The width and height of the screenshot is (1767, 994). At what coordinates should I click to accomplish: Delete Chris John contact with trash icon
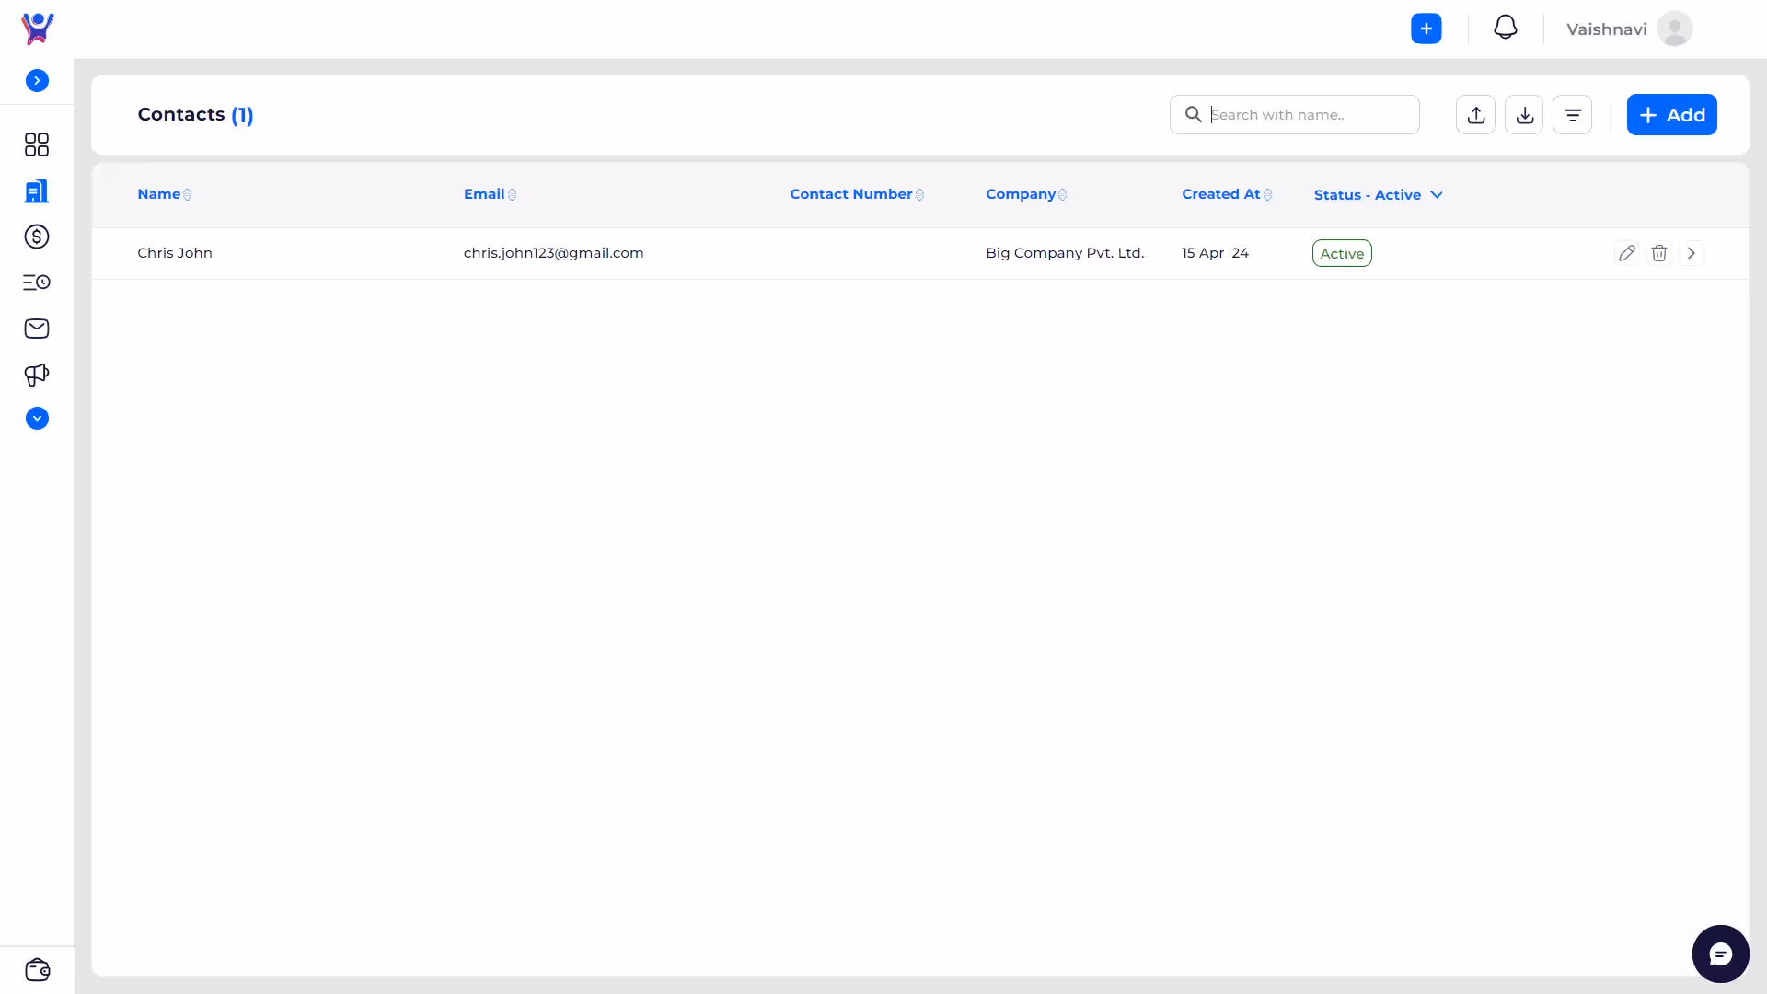coord(1659,253)
